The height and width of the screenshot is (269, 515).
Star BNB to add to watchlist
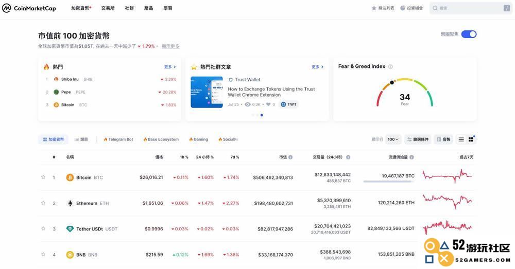(43, 254)
